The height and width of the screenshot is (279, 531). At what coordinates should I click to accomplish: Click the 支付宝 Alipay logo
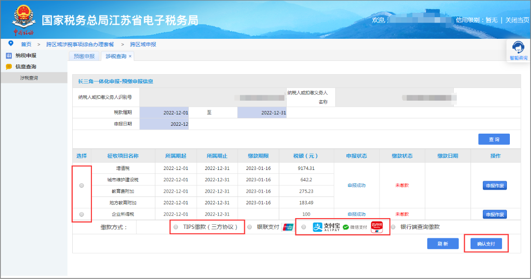point(326,227)
